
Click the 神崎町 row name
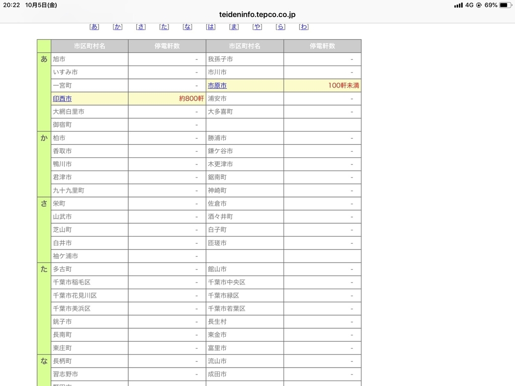(217, 190)
